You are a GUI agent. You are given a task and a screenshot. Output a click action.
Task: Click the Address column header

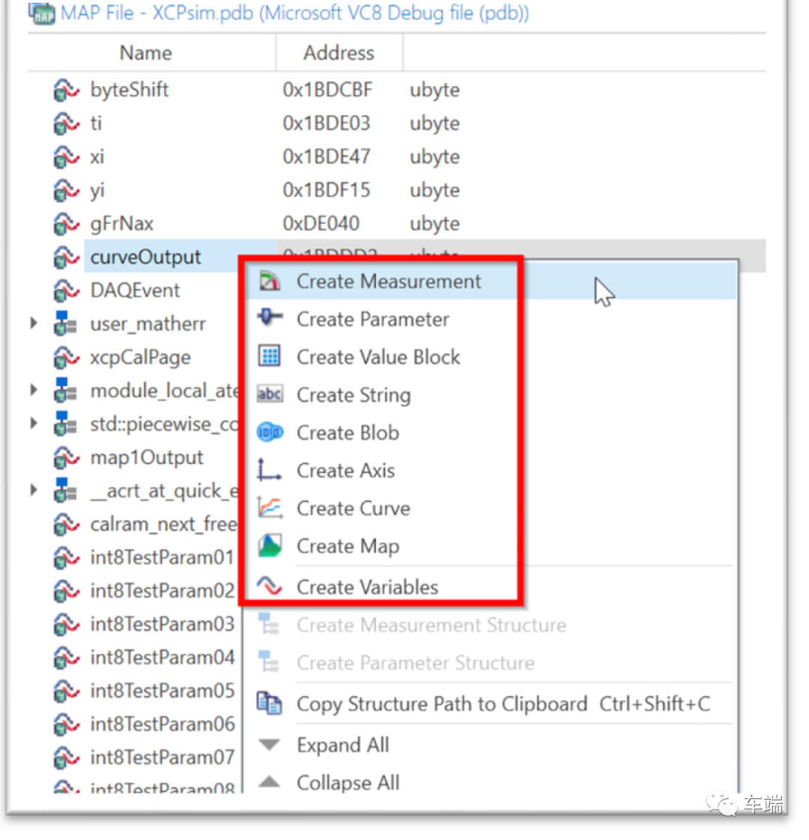[339, 53]
